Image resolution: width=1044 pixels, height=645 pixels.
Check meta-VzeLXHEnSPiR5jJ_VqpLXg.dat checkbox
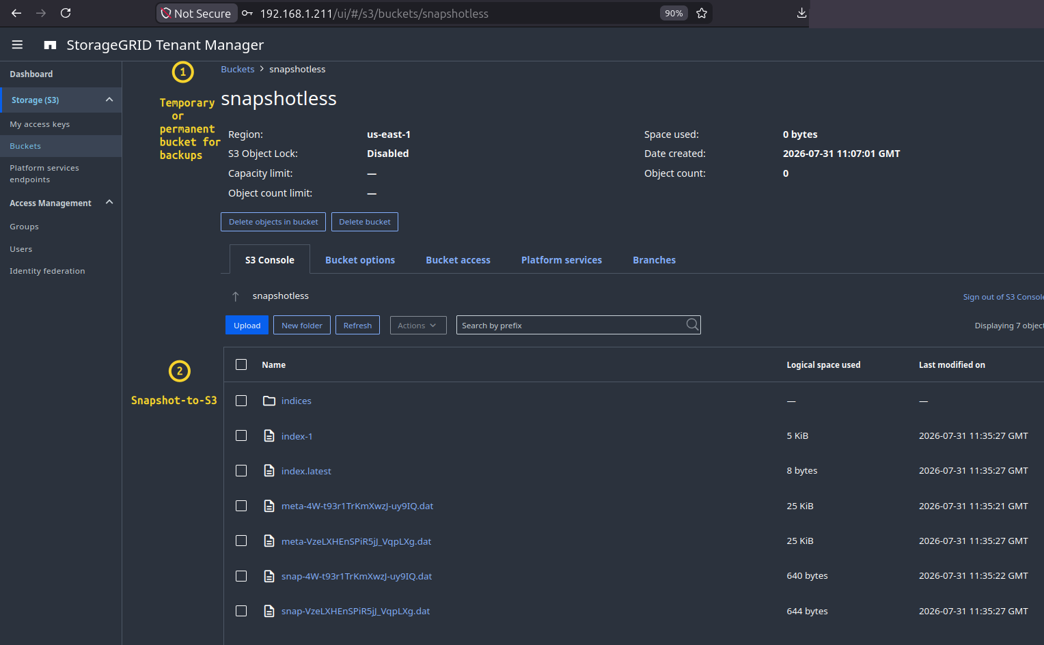(241, 541)
